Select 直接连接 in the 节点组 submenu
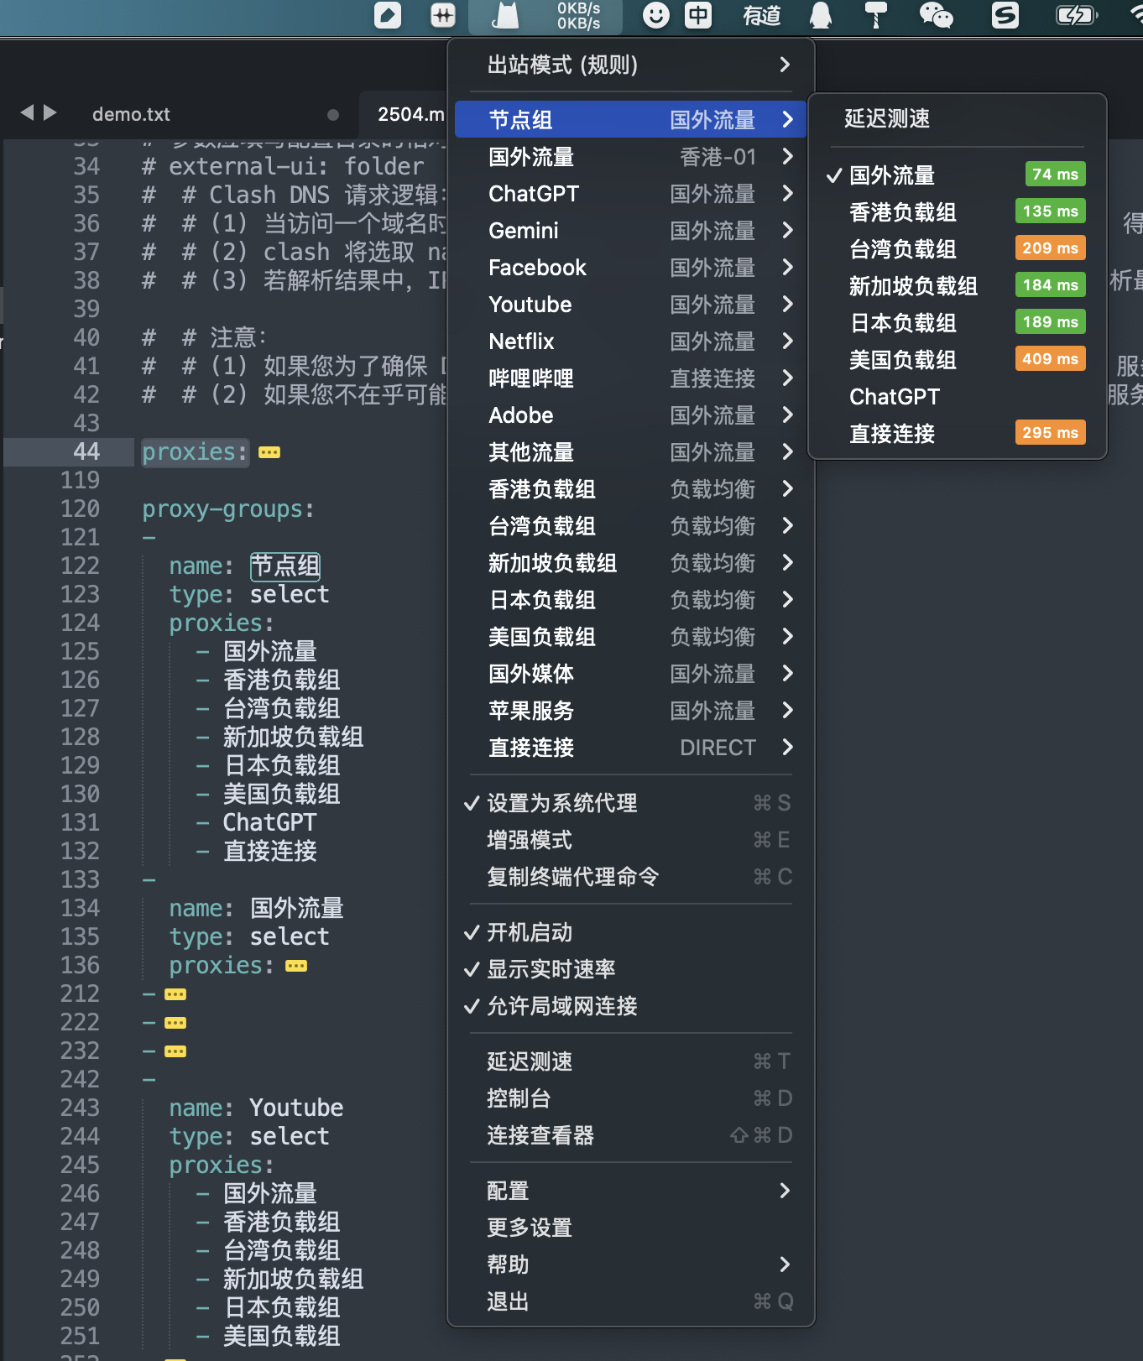 point(958,434)
